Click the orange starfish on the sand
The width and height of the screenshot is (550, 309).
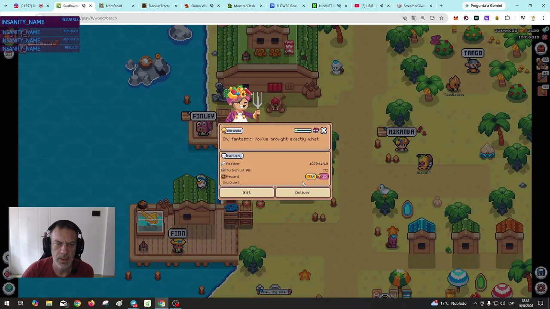305,274
